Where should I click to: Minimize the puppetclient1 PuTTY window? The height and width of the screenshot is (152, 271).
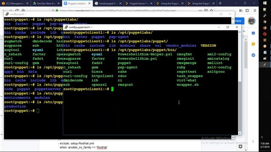pos(218,27)
